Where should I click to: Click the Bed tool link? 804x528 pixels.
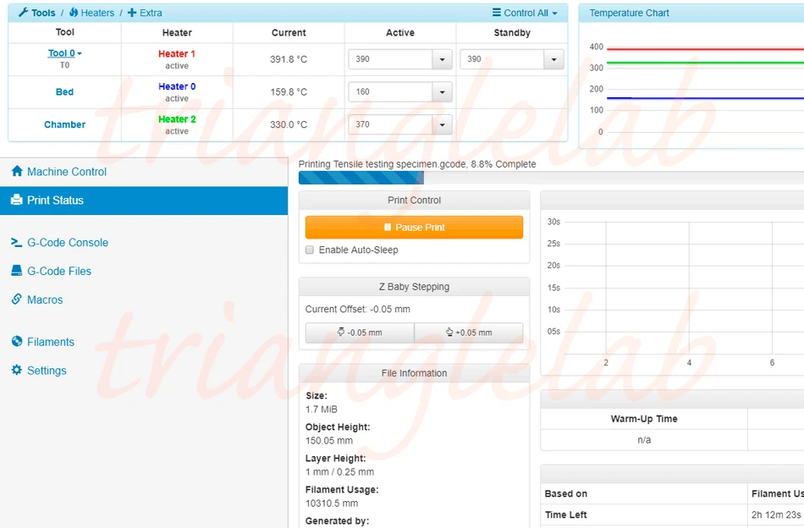[64, 91]
